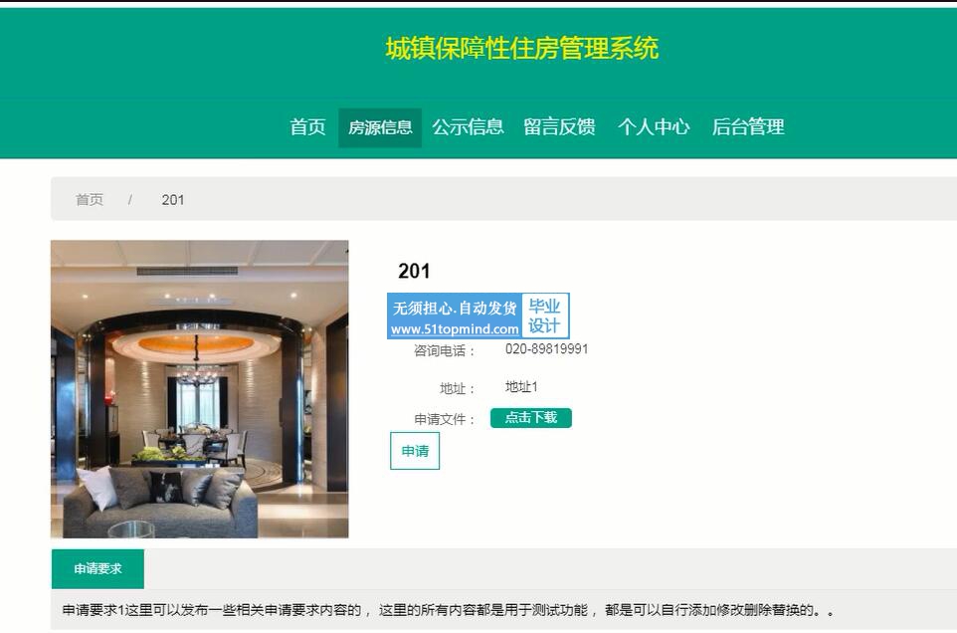Image resolution: width=957 pixels, height=633 pixels.
Task: Open the living room property photo
Action: [x=200, y=389]
